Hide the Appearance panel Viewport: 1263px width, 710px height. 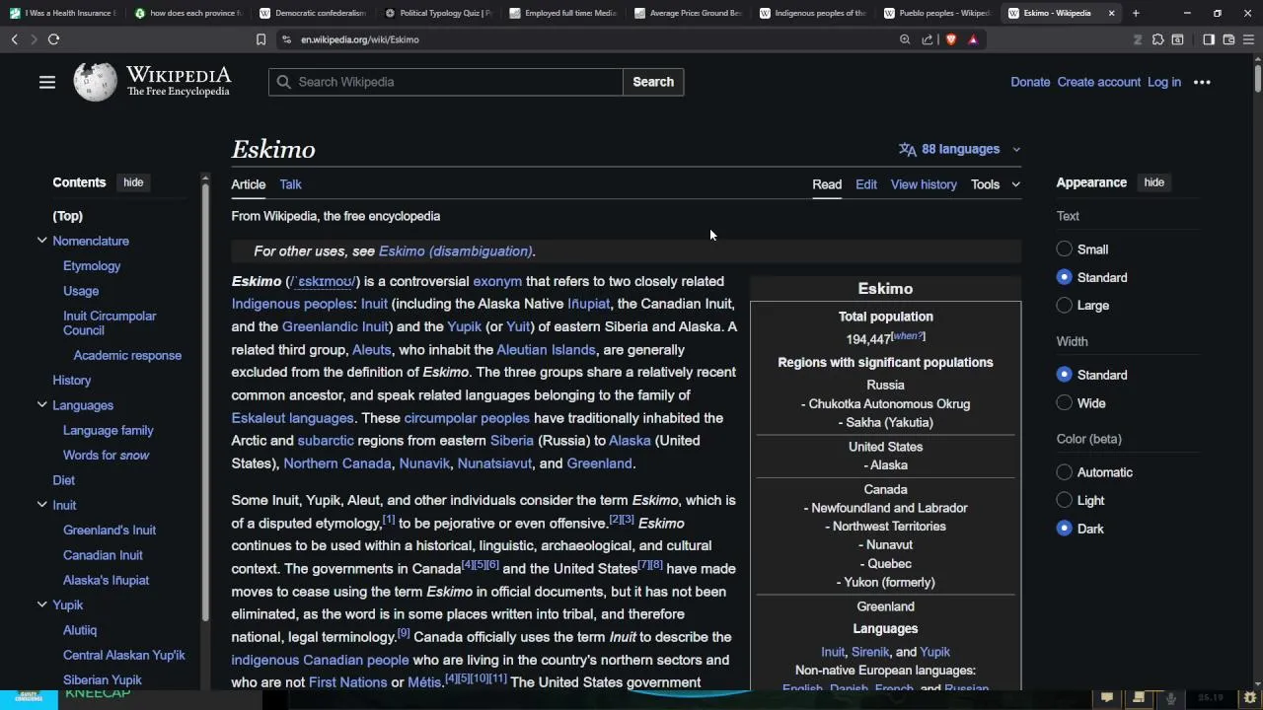(1153, 182)
